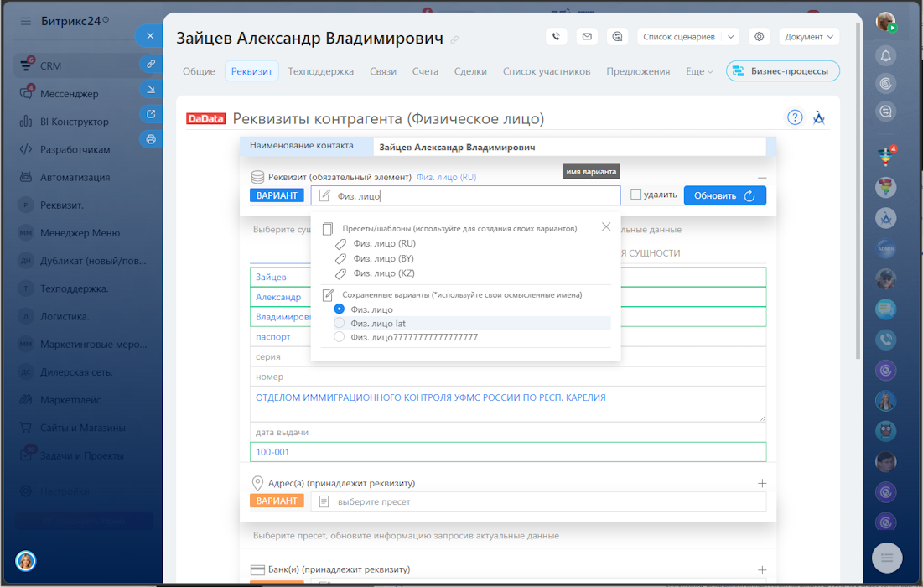Image resolution: width=923 pixels, height=587 pixels.
Task: Click the email envelope icon in header
Action: click(x=587, y=37)
